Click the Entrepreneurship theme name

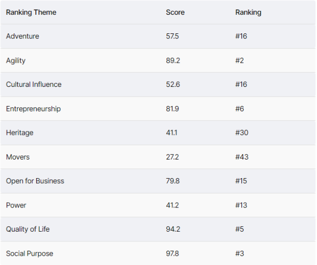(x=33, y=109)
